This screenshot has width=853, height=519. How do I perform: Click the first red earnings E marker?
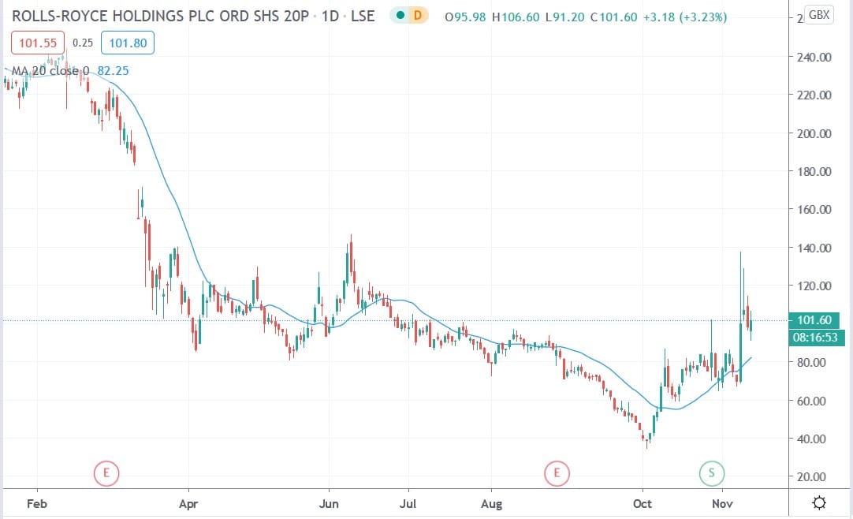click(x=106, y=472)
